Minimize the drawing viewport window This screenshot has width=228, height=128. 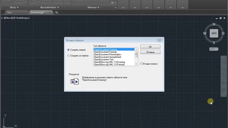click(217, 18)
